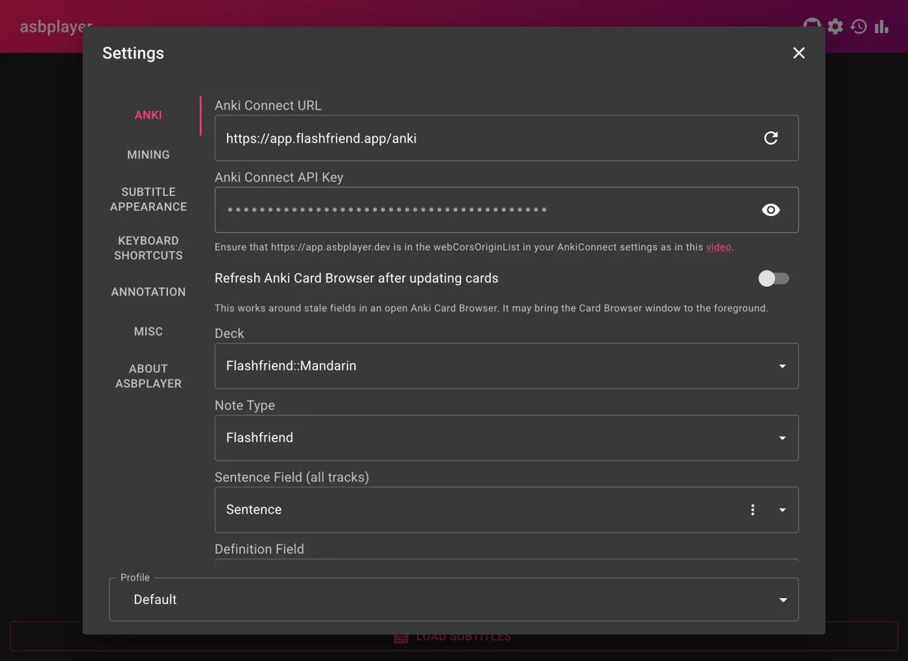This screenshot has width=908, height=661.
Task: Switch to the Mining settings tab
Action: click(x=149, y=155)
